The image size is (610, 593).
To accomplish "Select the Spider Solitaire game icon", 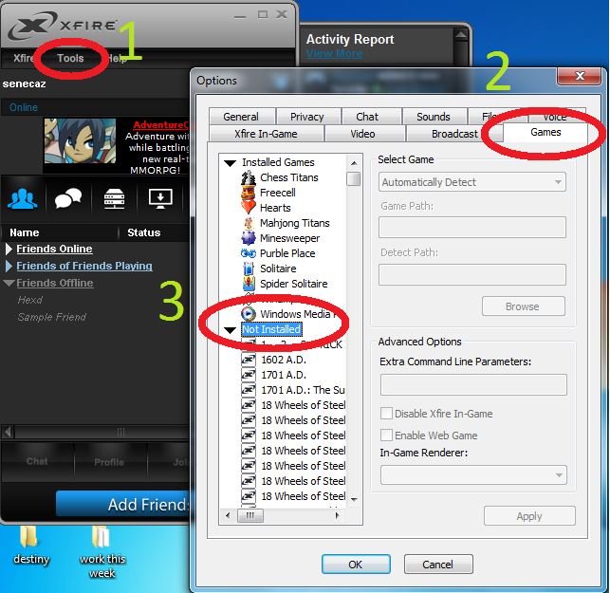I will (x=249, y=284).
